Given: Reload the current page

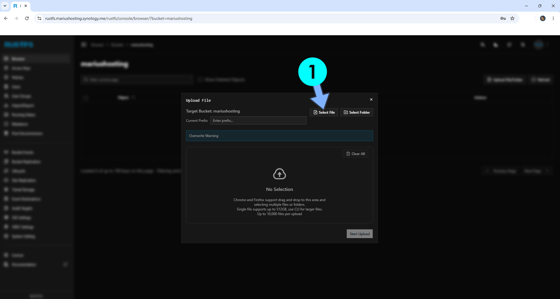Looking at the screenshot, I should [27, 18].
